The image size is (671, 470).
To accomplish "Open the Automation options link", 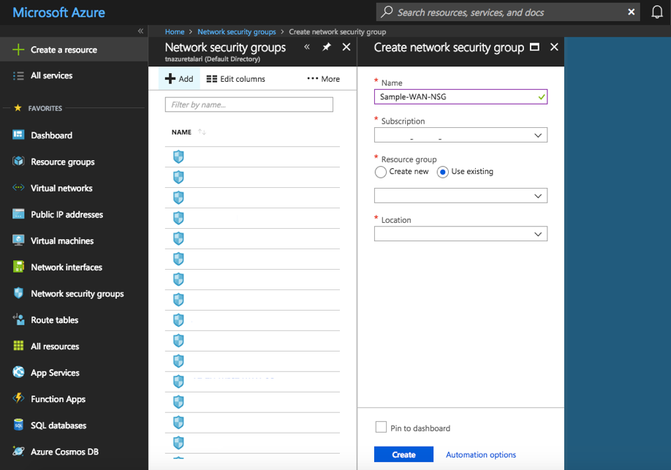I will (480, 455).
